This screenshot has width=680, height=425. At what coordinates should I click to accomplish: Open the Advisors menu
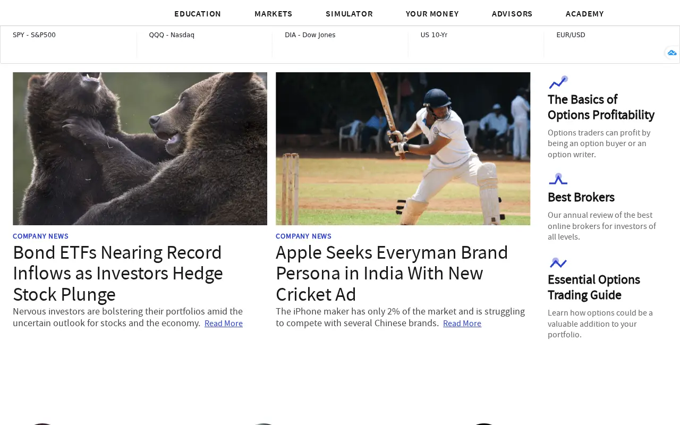tap(512, 14)
